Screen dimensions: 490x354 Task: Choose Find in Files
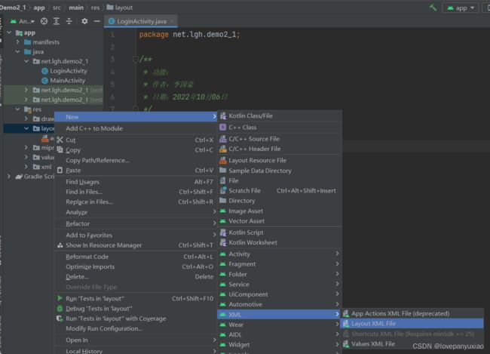click(136, 192)
